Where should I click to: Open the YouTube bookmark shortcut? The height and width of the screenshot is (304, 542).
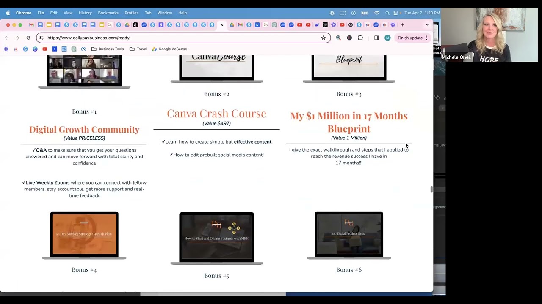[45, 49]
